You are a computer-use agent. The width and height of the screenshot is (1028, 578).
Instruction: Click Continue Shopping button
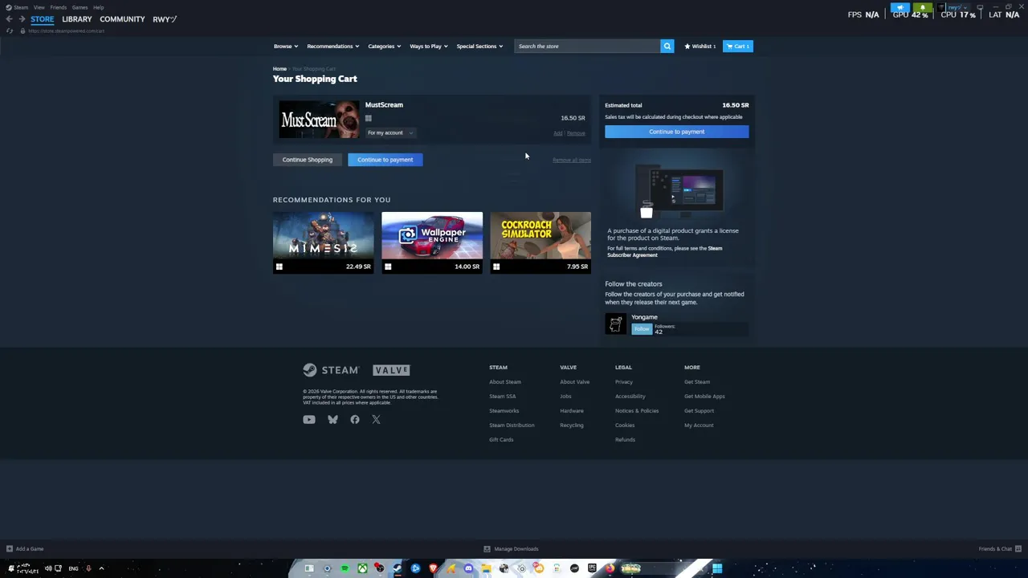pyautogui.click(x=307, y=159)
